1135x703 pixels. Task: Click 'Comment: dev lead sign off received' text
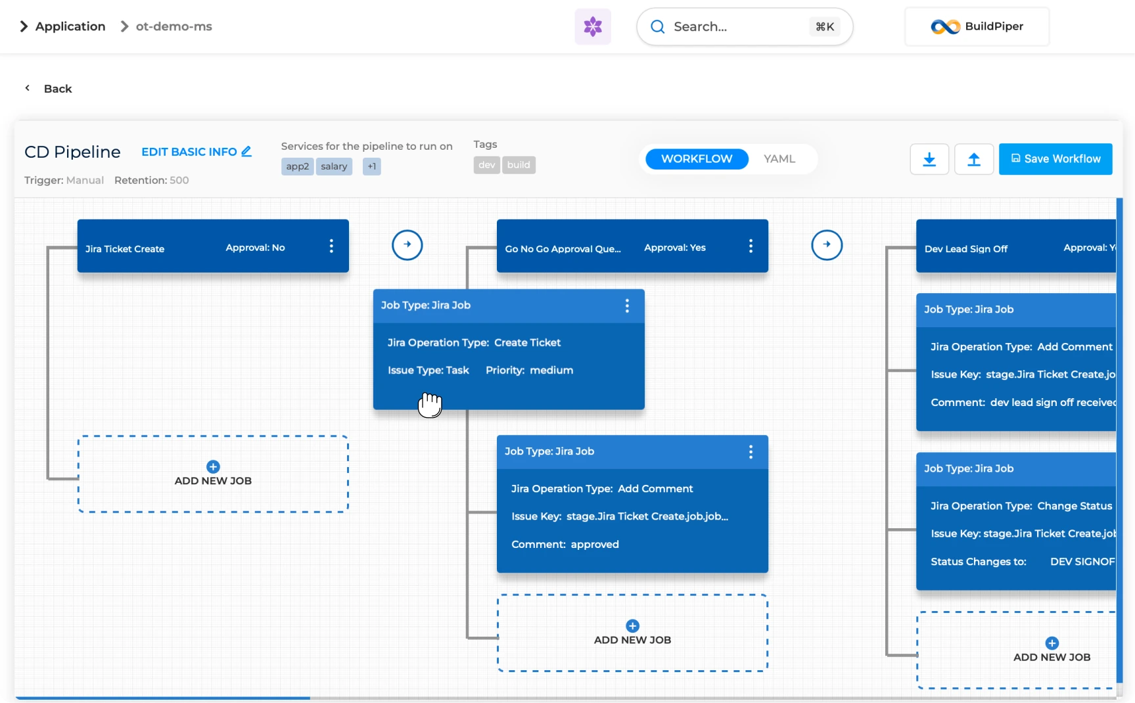pyautogui.click(x=1023, y=402)
